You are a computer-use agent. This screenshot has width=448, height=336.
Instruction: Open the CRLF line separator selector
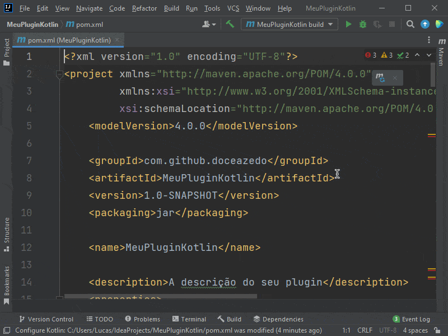pos(365,330)
